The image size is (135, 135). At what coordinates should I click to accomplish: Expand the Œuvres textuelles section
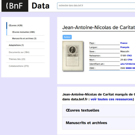click(x=99, y=111)
